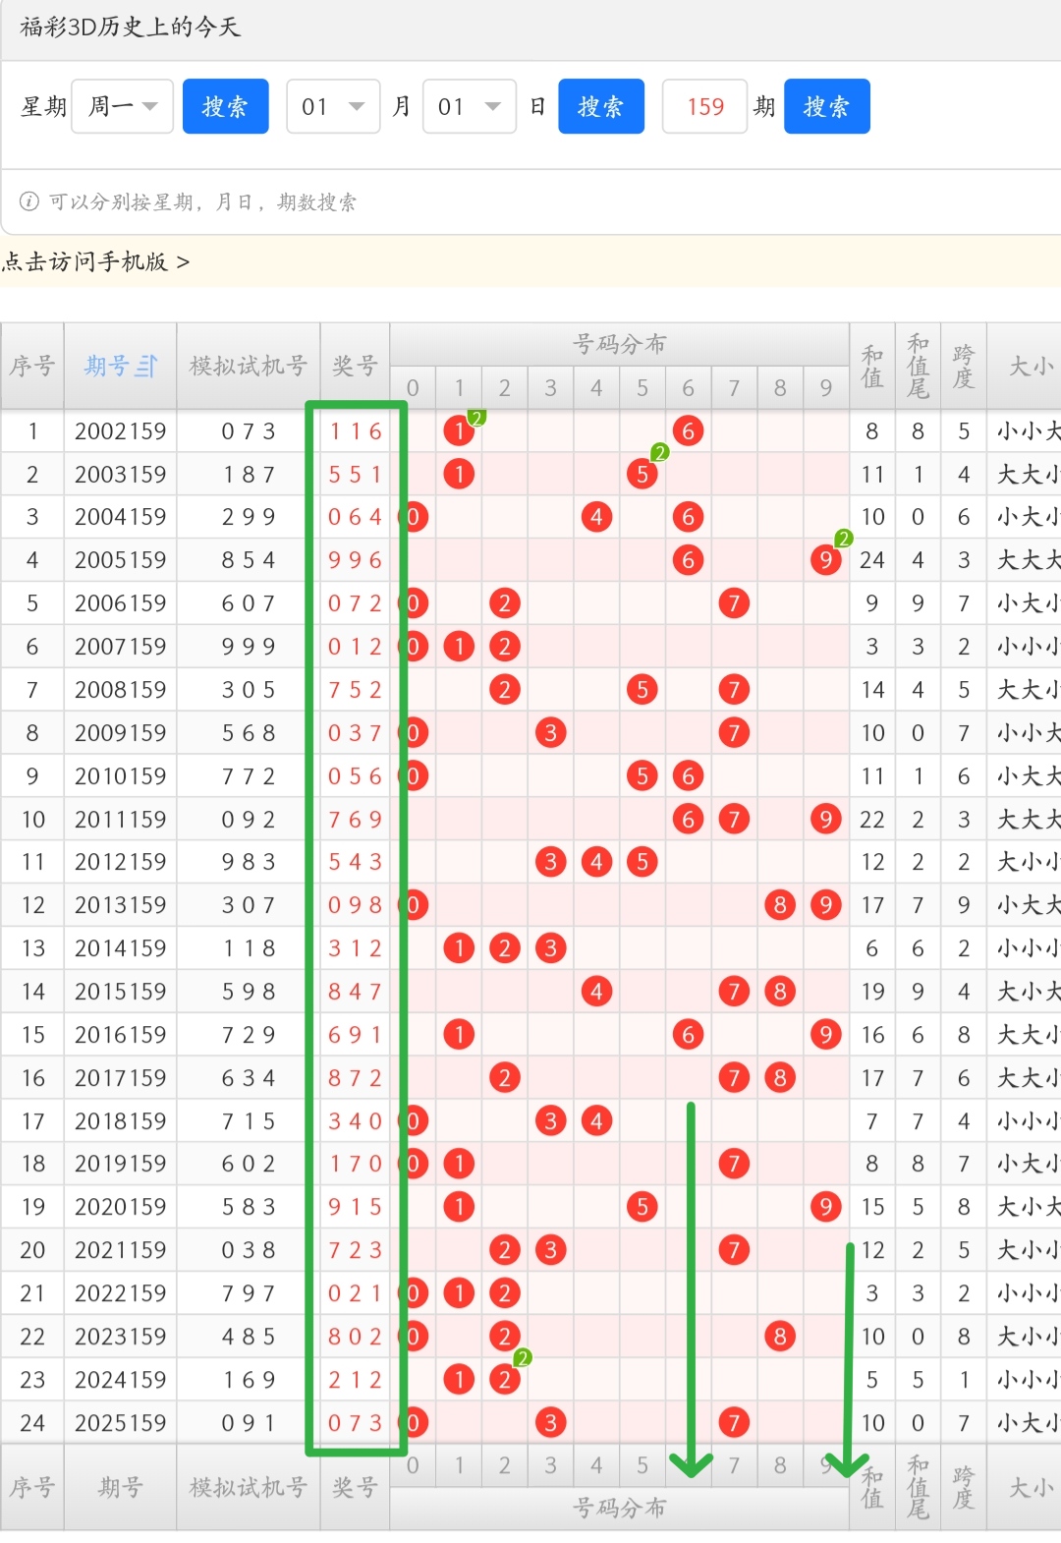Viewport: 1061px width, 1543px height.
Task: Select issue number 2025159
Action: click(120, 1422)
